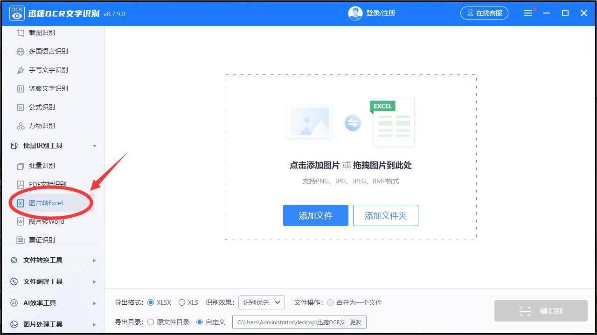Open PDF文档识别 sidebar item
The image size is (597, 335).
pyautogui.click(x=48, y=184)
